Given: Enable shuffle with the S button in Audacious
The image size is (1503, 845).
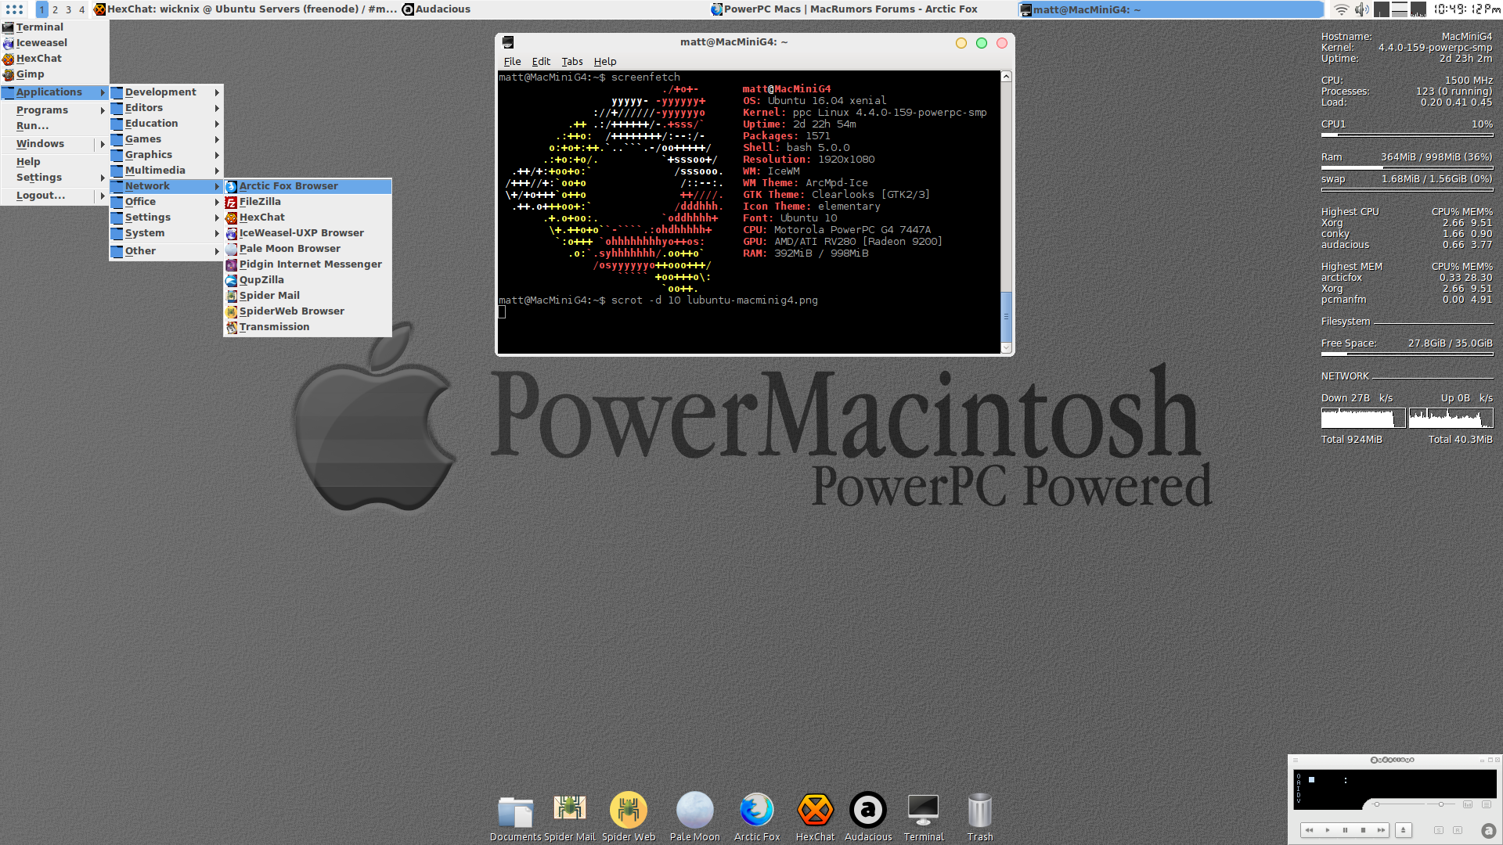Looking at the screenshot, I should 1439,830.
